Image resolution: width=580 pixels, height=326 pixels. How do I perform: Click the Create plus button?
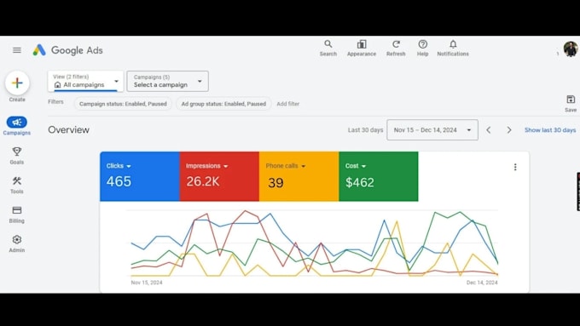coord(17,83)
